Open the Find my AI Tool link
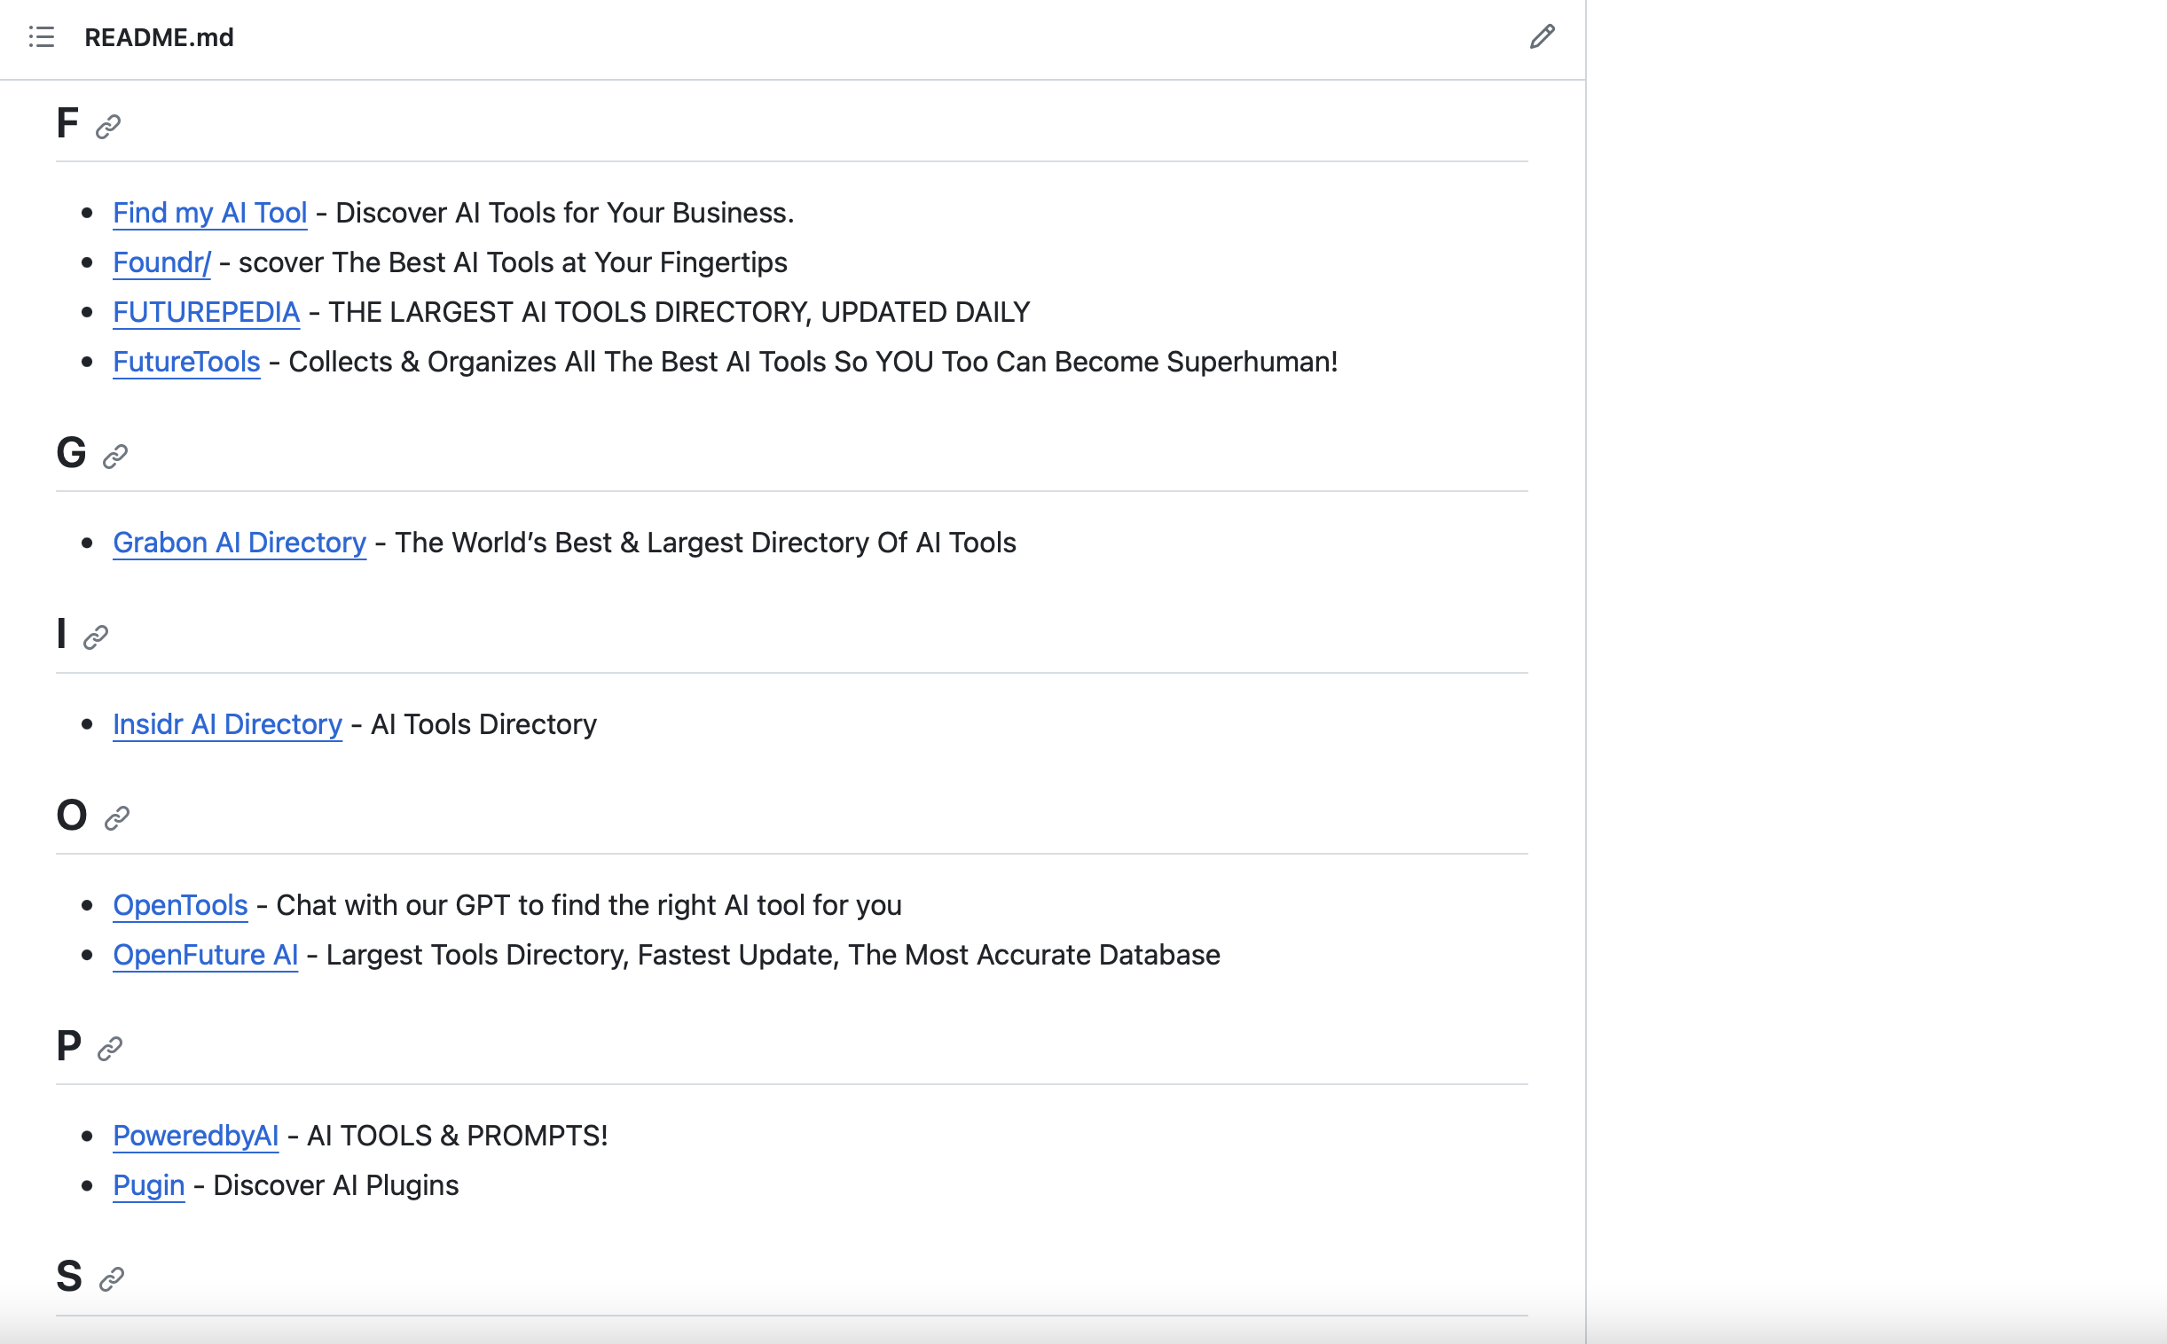 point(209,213)
